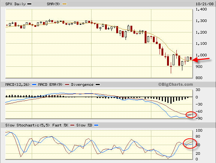Click the date "10/21/08"
The width and height of the screenshot is (216, 163).
pos(204,4)
